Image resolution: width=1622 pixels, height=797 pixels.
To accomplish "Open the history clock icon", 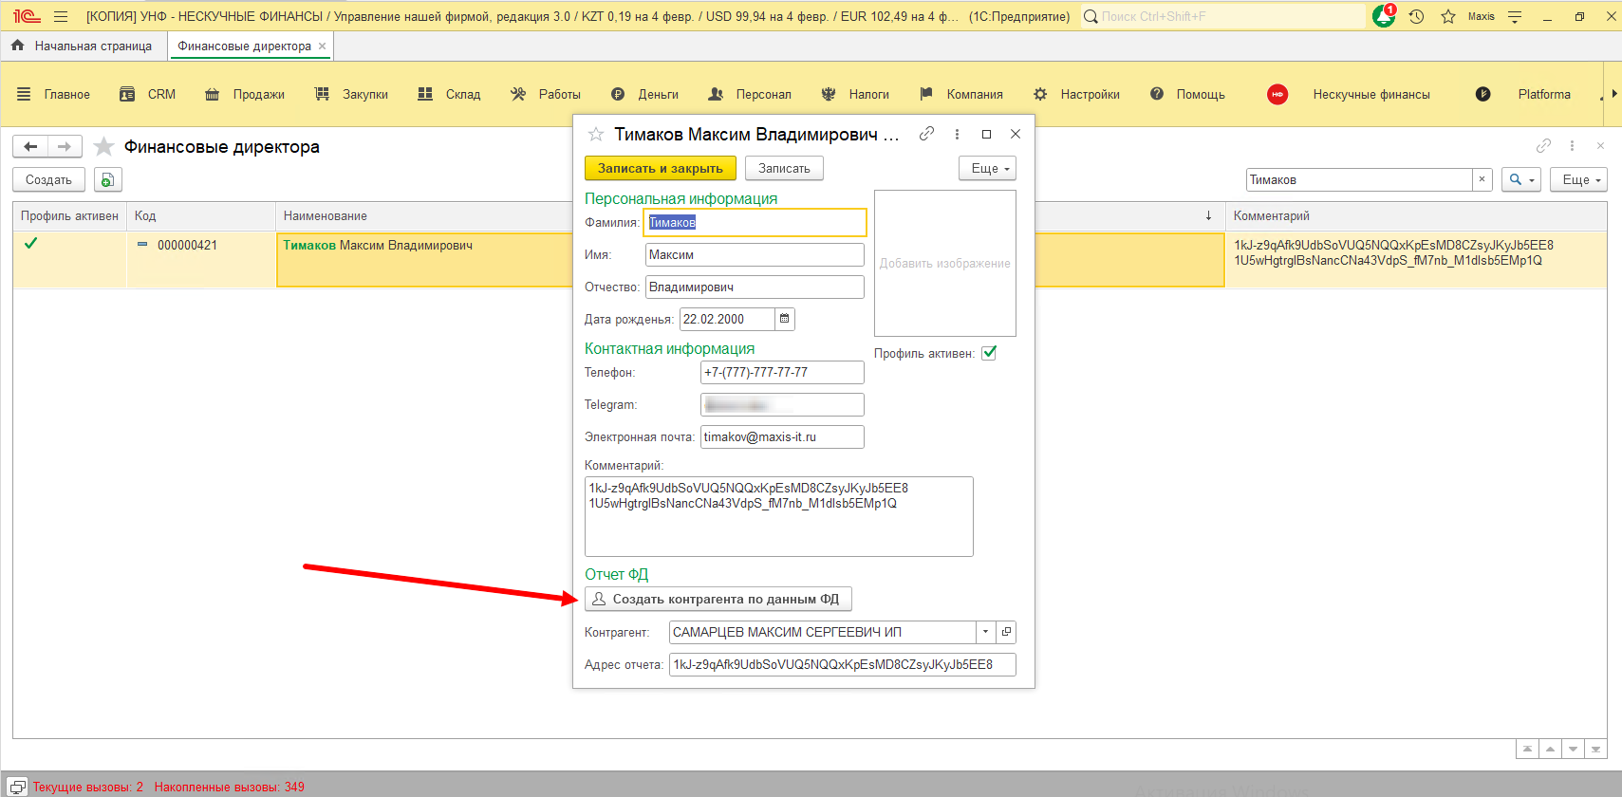I will pyautogui.click(x=1416, y=16).
